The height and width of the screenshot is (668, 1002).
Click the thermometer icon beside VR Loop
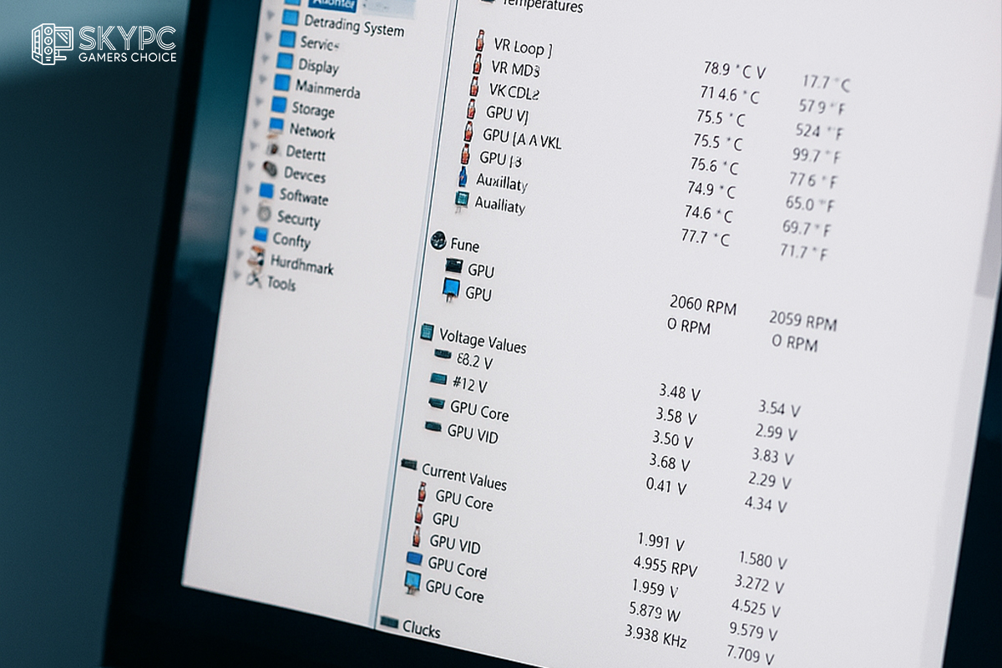pos(480,41)
